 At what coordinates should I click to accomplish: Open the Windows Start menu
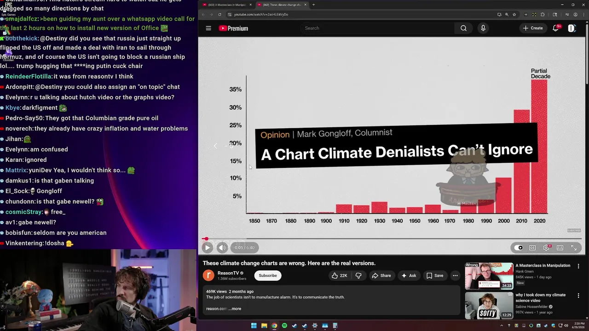[254, 325]
